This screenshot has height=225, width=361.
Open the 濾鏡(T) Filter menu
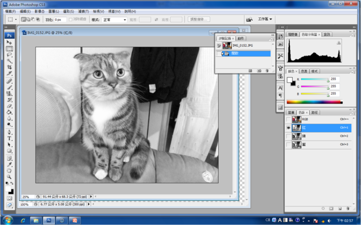83,11
